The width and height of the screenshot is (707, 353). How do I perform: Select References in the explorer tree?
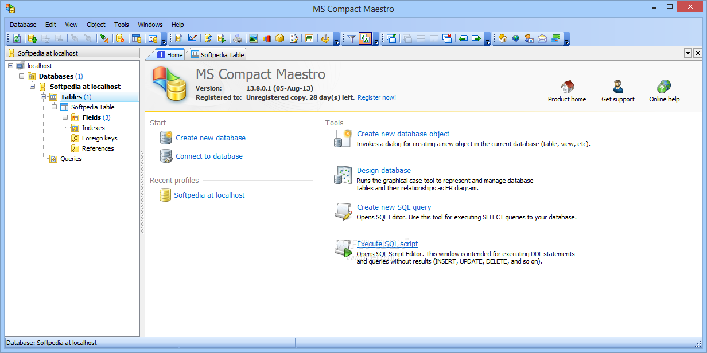pyautogui.click(x=98, y=148)
